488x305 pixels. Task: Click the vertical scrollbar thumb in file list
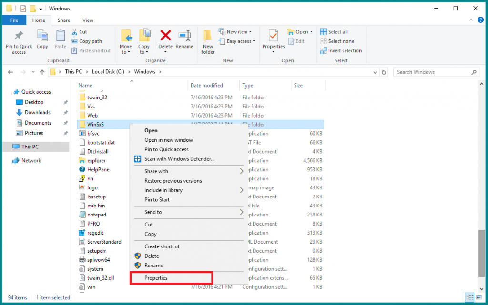coord(481,254)
